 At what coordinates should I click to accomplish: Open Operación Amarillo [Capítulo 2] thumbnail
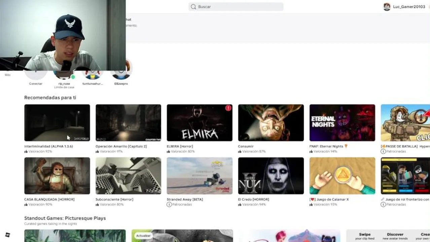(x=128, y=123)
